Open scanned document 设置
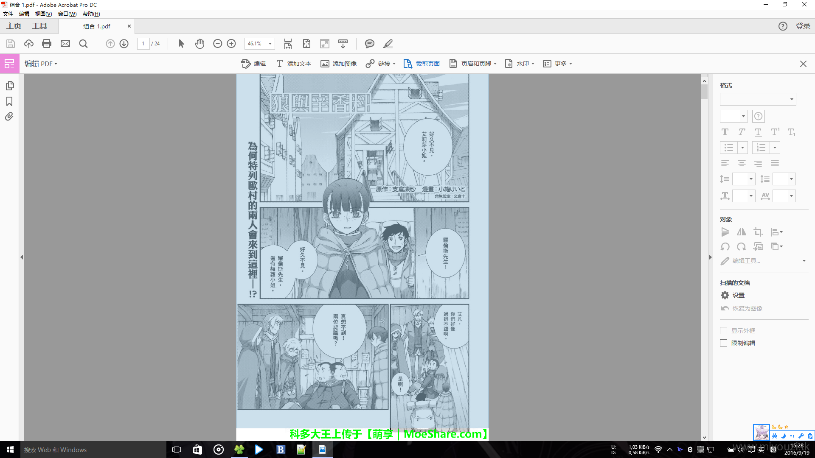The image size is (815, 458). (x=733, y=295)
